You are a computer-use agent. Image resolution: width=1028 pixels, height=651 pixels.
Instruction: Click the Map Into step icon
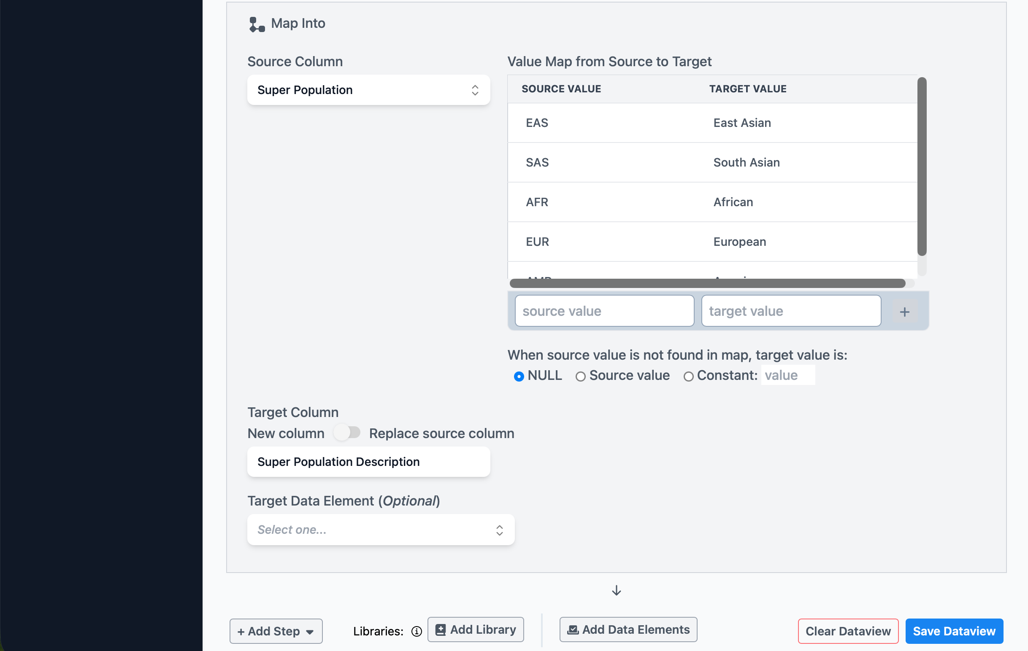click(x=257, y=24)
